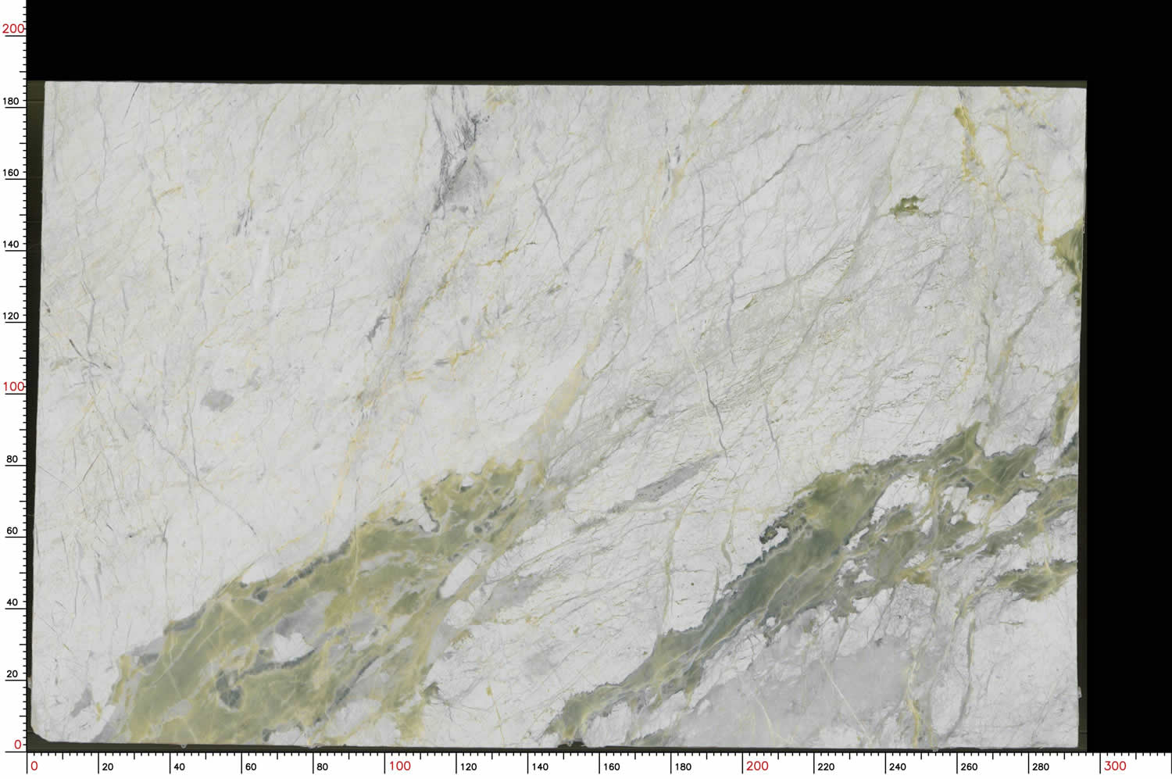Click the 20 mark on the vertical ruler
The image size is (1172, 779).
tap(12, 674)
